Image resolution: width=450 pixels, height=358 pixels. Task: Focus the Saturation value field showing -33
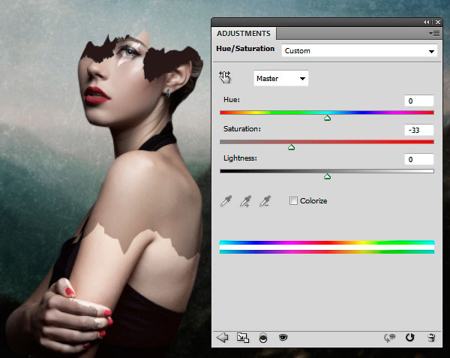(x=419, y=130)
